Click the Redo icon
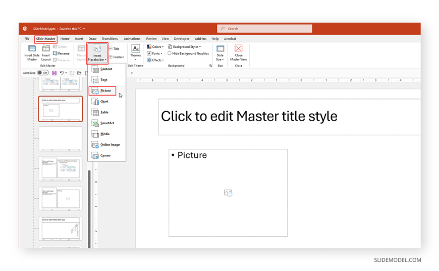 (72, 73)
